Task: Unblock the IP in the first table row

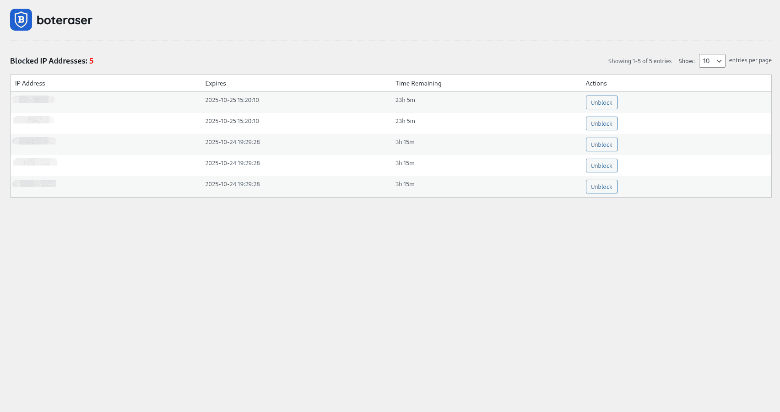Action: pyautogui.click(x=601, y=102)
